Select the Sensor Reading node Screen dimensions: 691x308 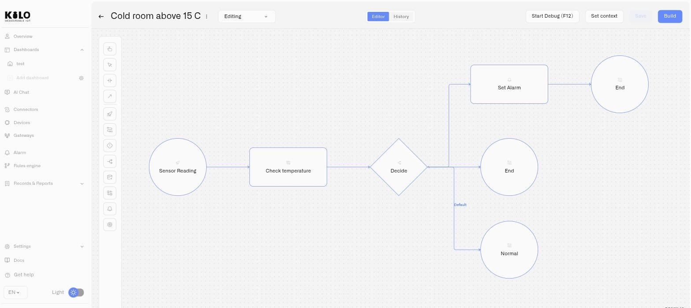178,167
